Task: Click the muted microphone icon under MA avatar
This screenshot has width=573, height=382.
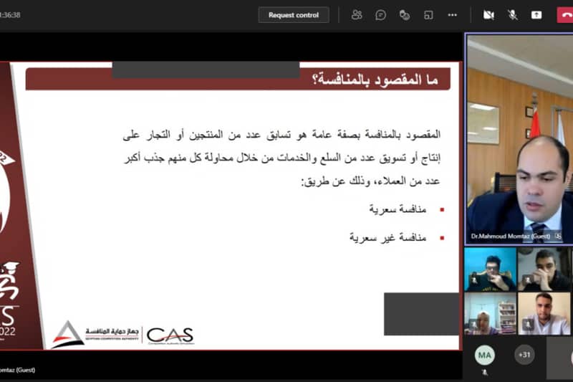Action: tap(485, 373)
